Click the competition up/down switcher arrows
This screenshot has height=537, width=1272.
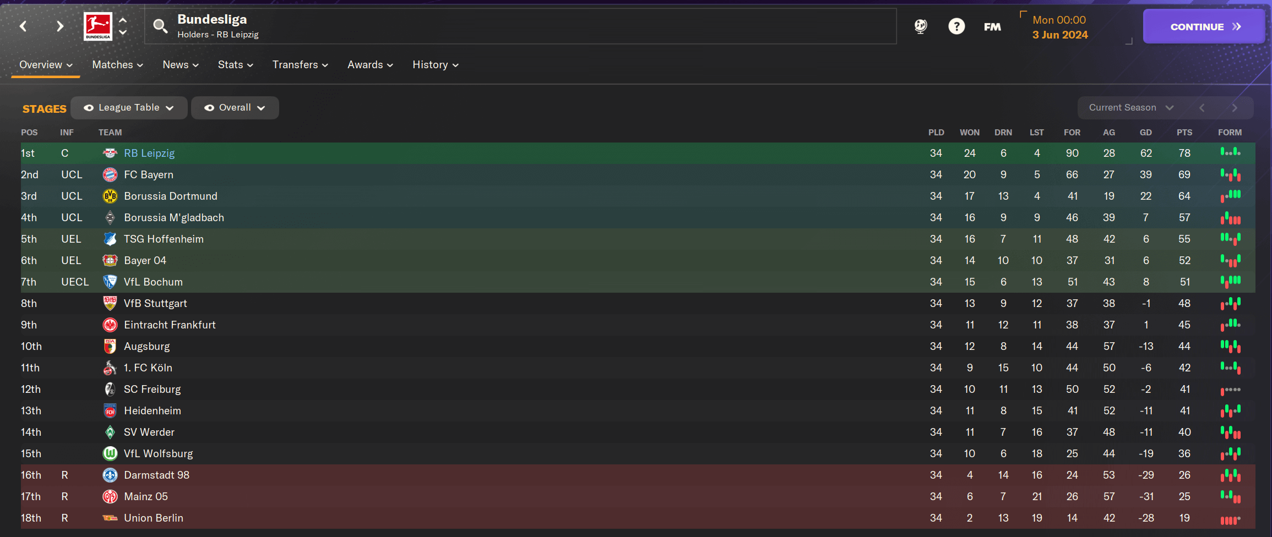click(123, 26)
